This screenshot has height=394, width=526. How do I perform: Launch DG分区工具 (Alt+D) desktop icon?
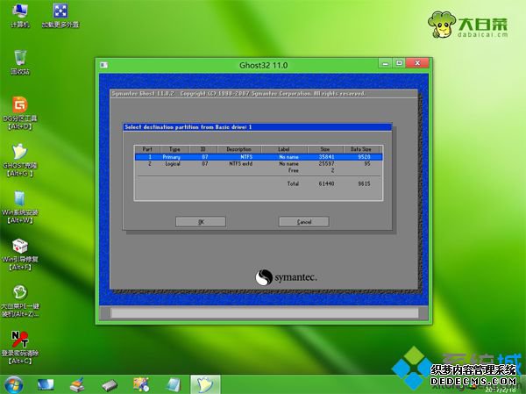point(20,113)
